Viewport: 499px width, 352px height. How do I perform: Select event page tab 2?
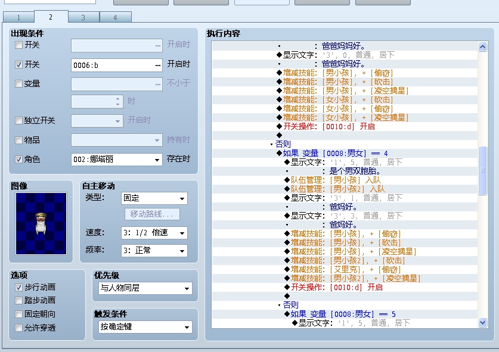51,17
